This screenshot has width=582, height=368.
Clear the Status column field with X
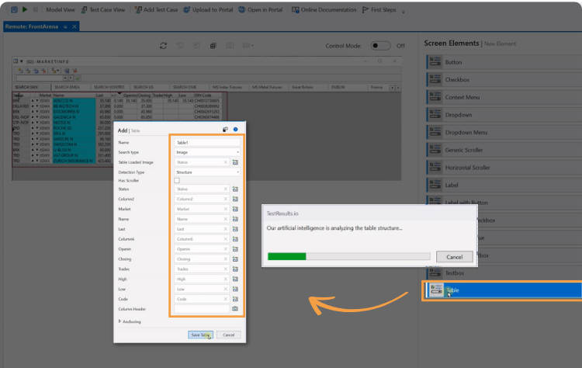coord(225,189)
